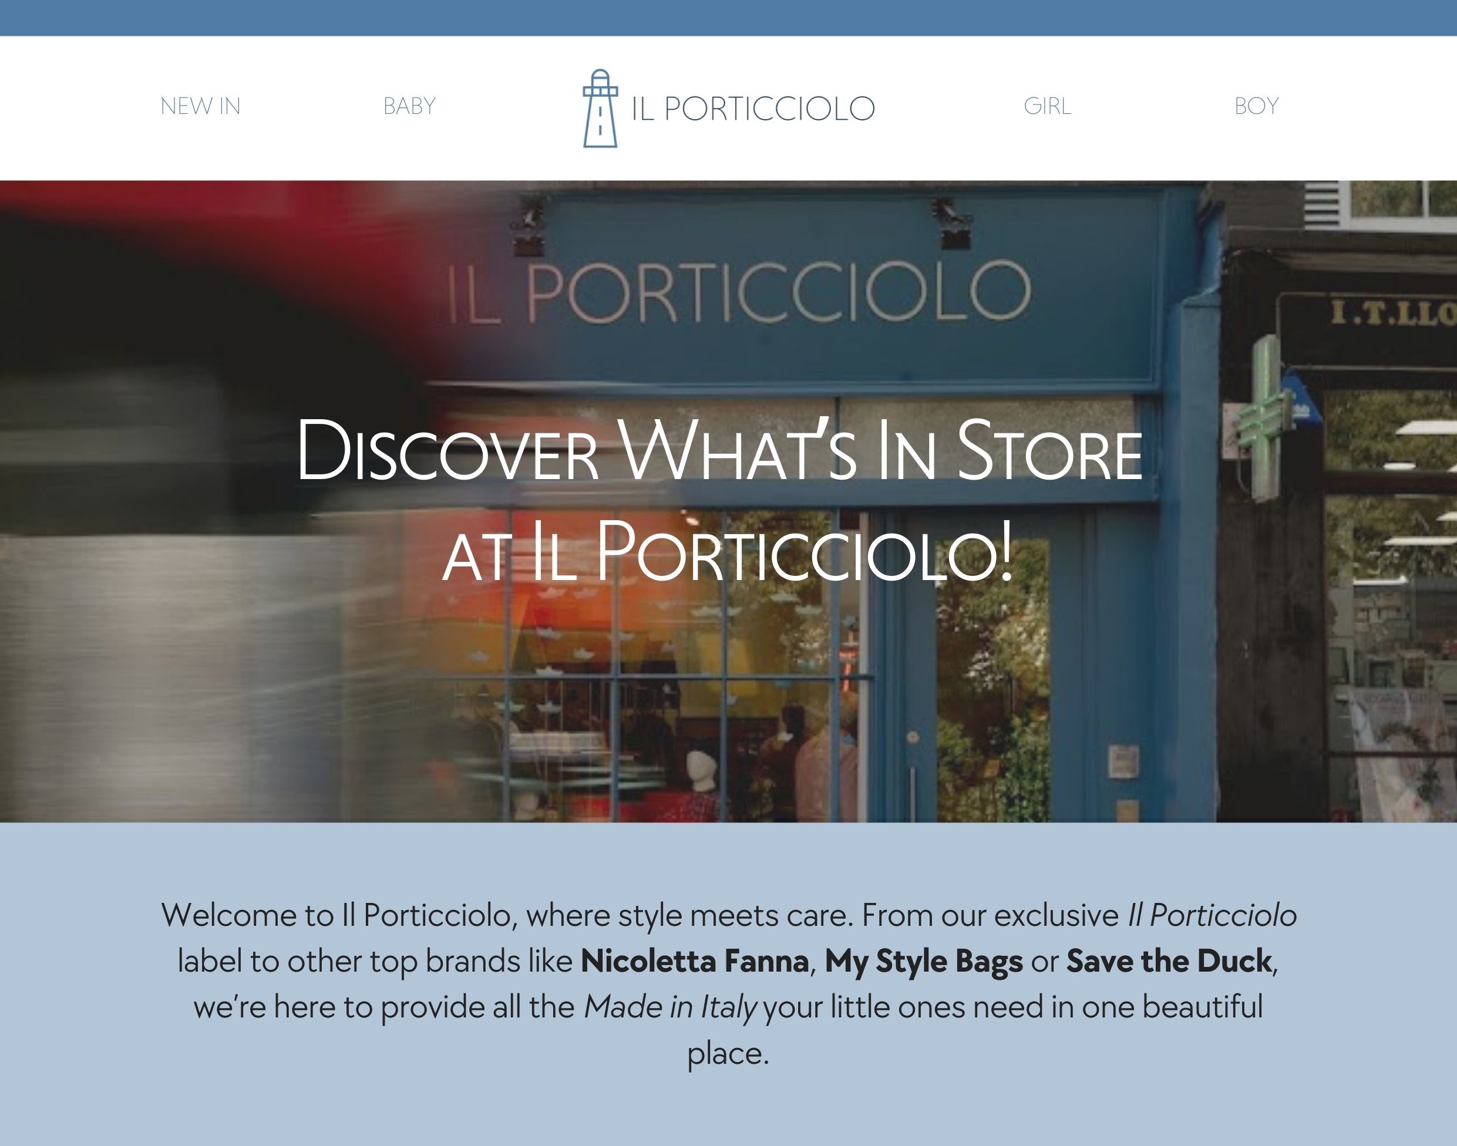Open the BABY category
Screen dimensions: 1457x1146
point(409,106)
